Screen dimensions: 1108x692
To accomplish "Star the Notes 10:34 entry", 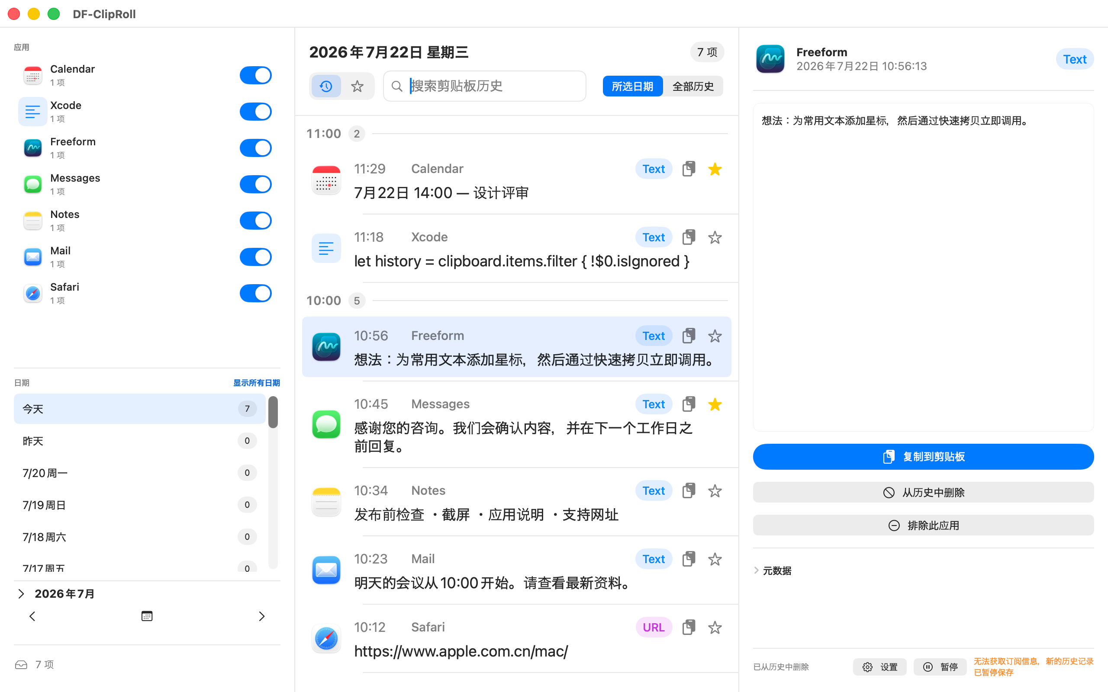I will click(715, 490).
